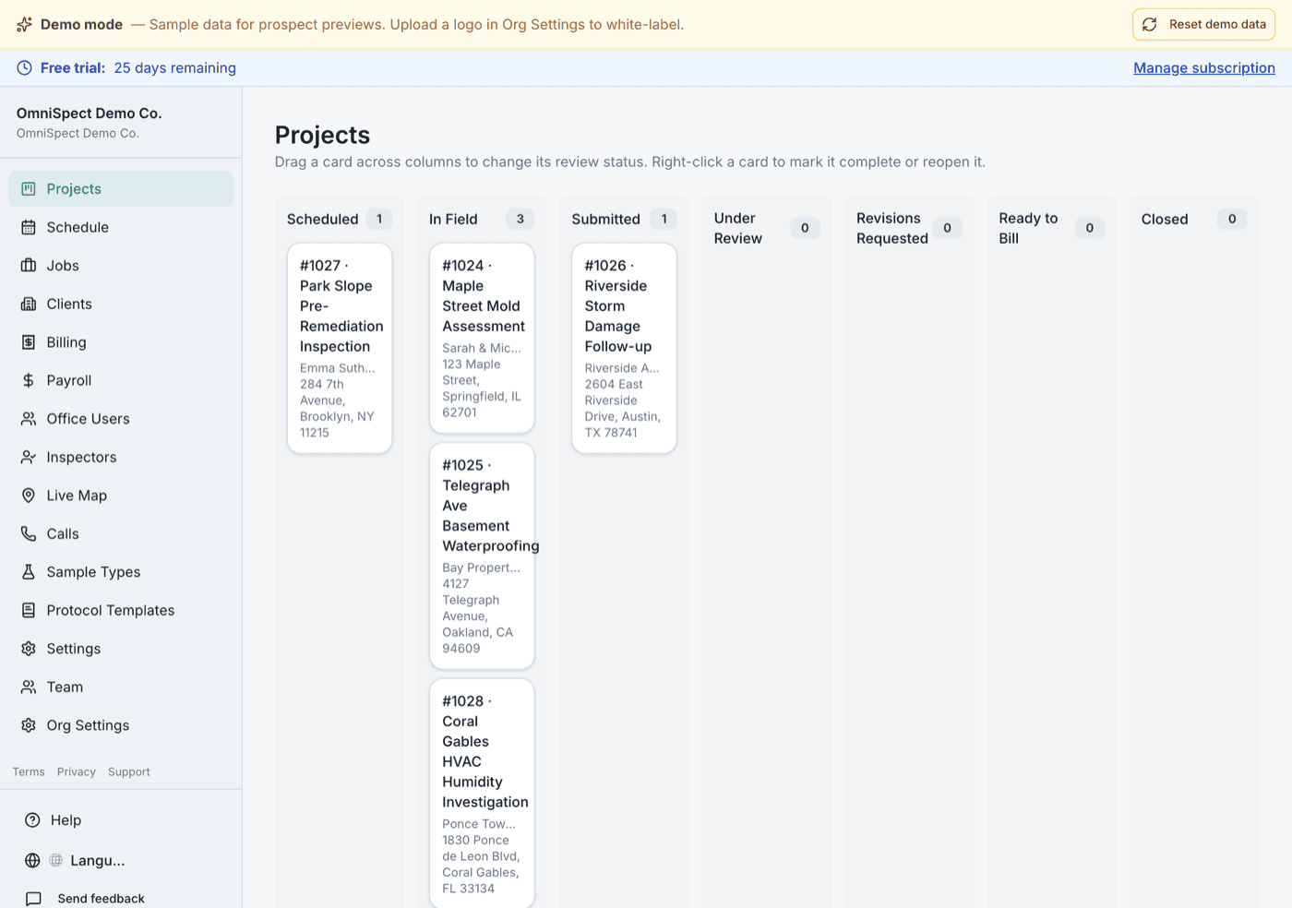This screenshot has width=1292, height=908.
Task: Follow the Terms footer link
Action: [x=29, y=771]
